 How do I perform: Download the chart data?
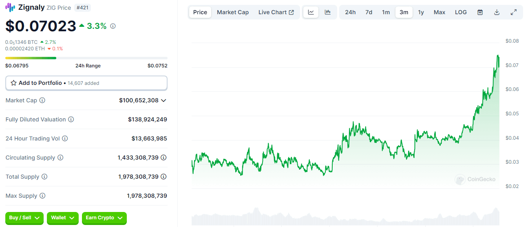(x=497, y=12)
